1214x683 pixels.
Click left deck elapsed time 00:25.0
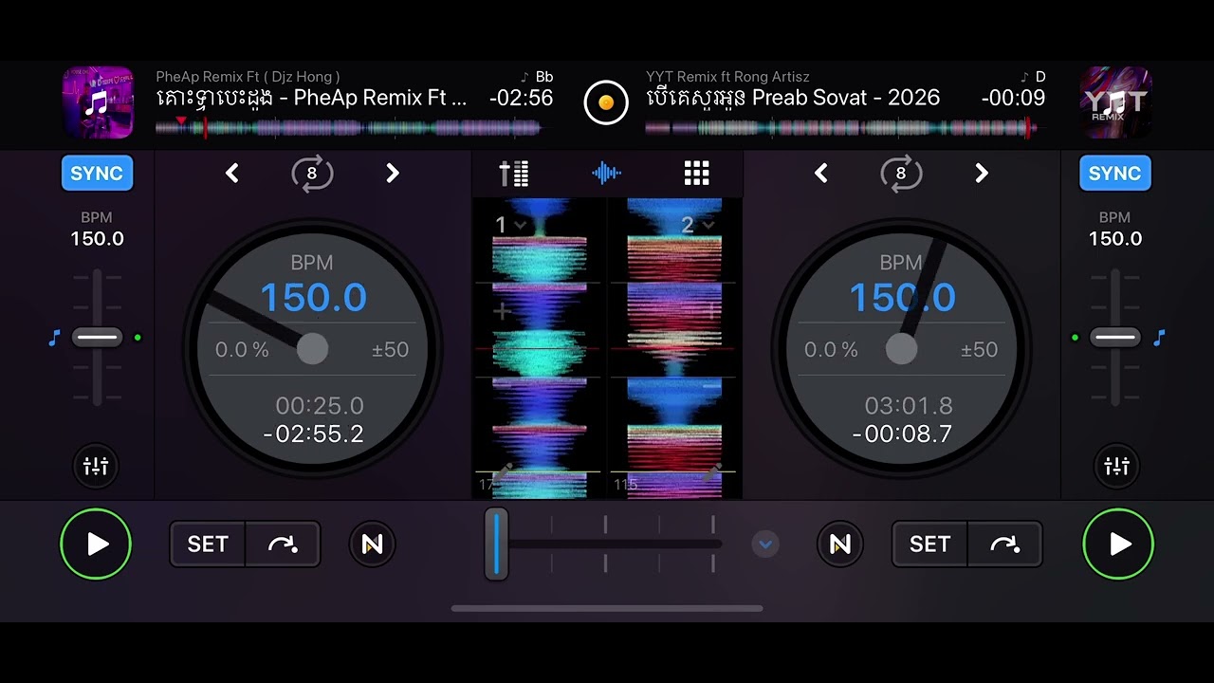coord(320,406)
